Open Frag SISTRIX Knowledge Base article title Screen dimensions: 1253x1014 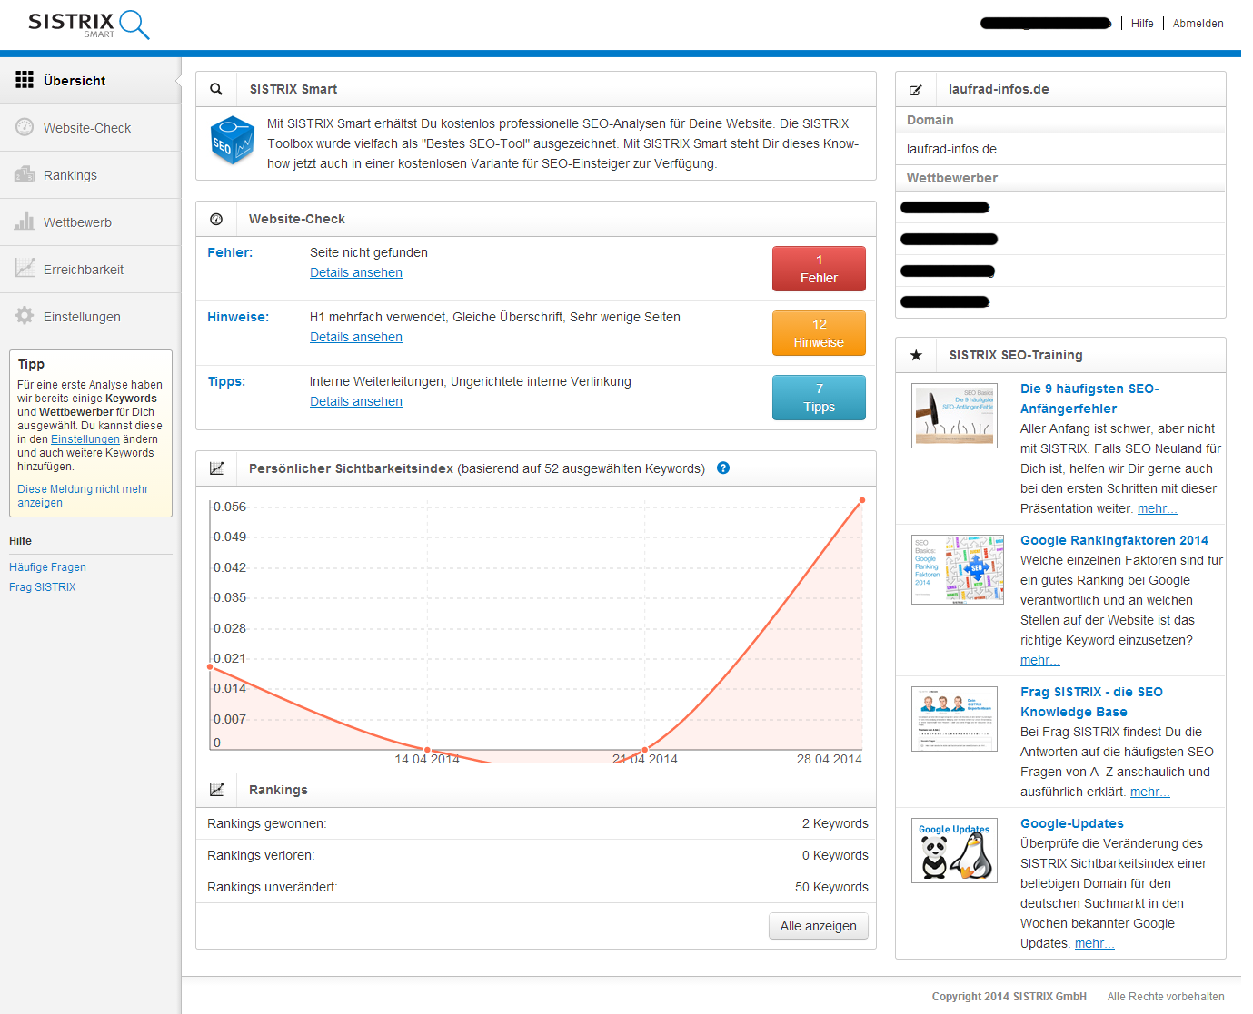1091,702
